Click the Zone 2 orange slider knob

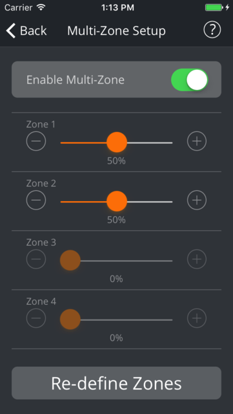point(117,201)
